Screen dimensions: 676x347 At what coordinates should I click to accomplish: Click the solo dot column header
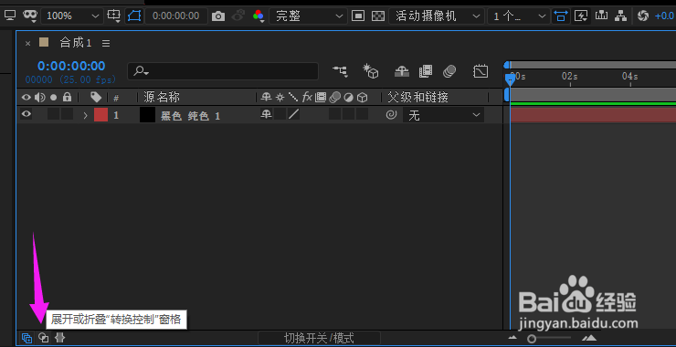coord(54,98)
